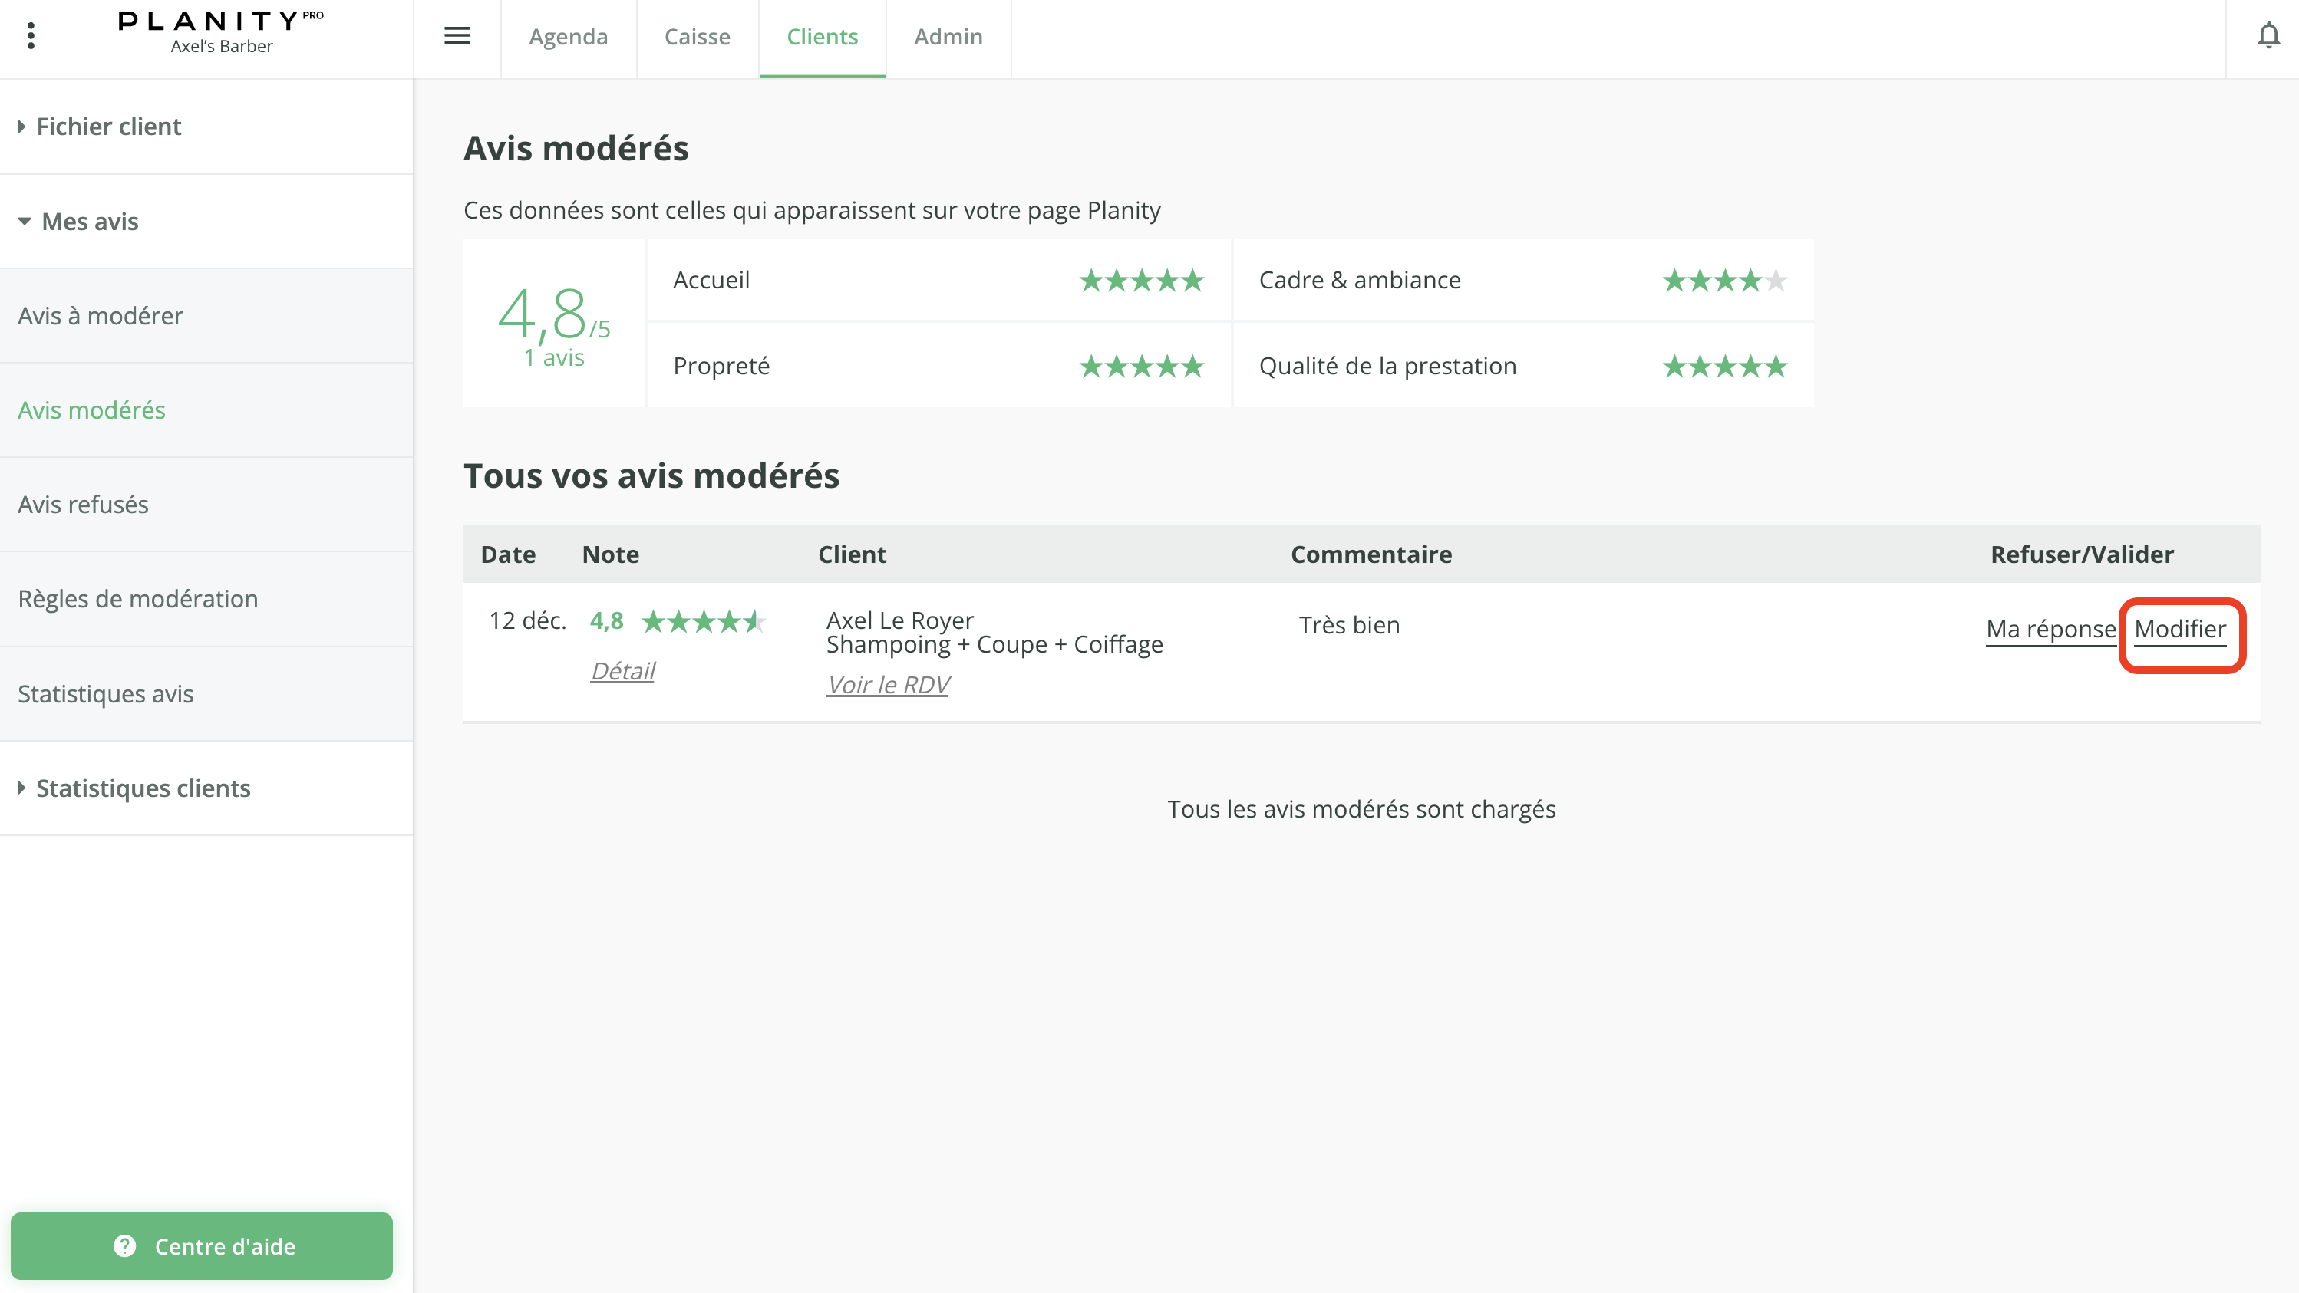Open Avis à modérer in sidebar
The height and width of the screenshot is (1293, 2299).
100,316
